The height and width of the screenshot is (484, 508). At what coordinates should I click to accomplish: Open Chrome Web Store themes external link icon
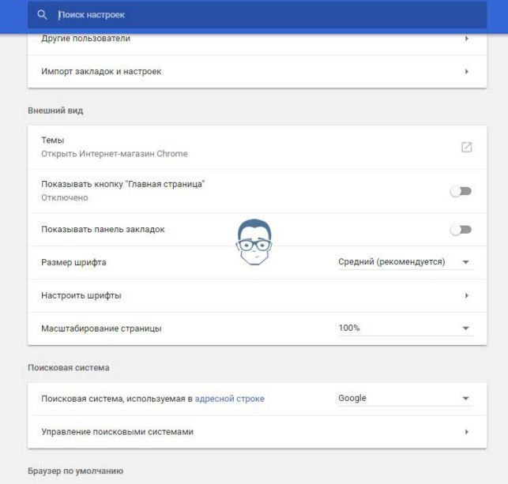(466, 147)
